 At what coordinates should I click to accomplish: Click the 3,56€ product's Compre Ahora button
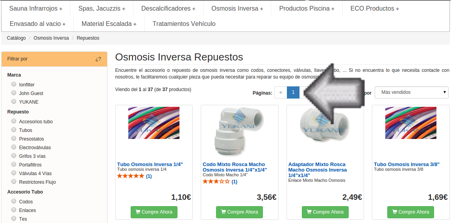pyautogui.click(x=239, y=212)
